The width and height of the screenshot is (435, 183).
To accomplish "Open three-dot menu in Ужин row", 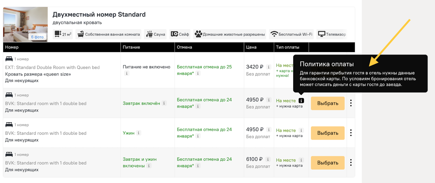I will 351,133.
